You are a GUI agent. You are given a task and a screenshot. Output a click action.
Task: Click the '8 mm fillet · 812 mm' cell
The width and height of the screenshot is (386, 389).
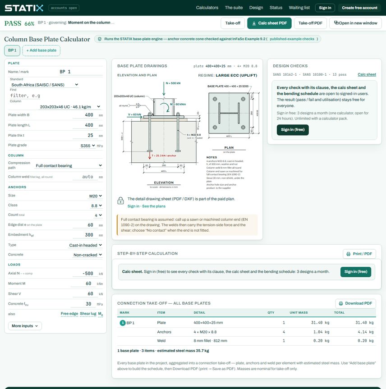click(x=210, y=341)
